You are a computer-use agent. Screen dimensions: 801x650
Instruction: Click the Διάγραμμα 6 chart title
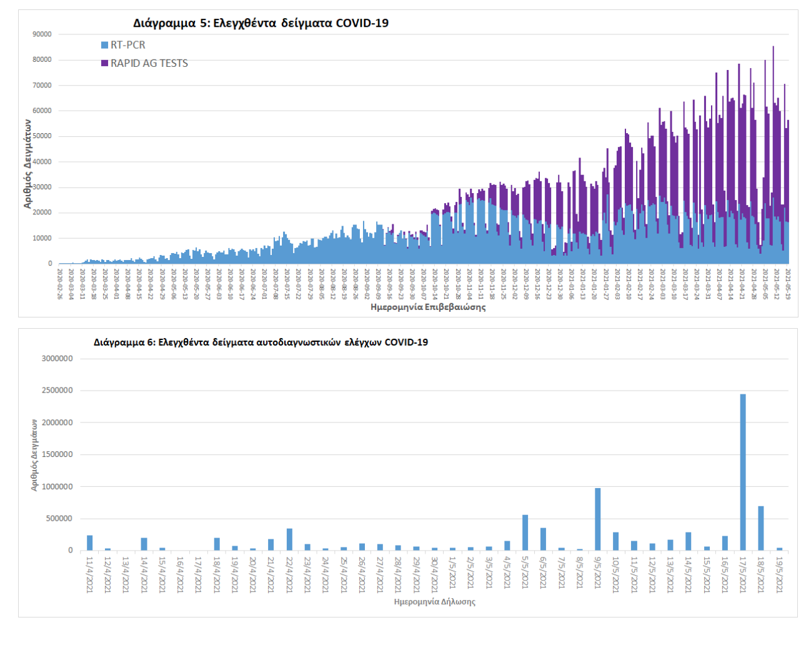(x=261, y=342)
